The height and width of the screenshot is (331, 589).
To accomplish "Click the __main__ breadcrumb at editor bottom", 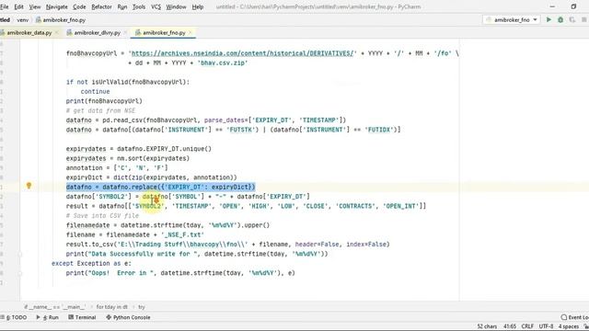I will pos(55,306).
